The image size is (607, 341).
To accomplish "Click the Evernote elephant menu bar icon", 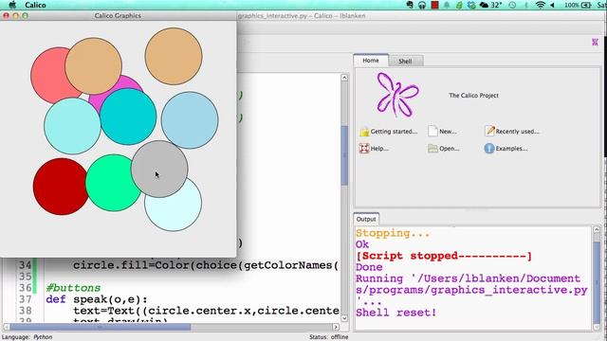I will (x=410, y=5).
